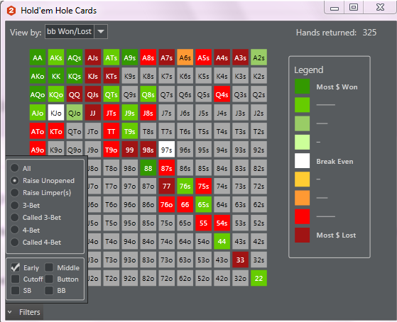Screen dimensions: 397x322
Task: Select the red 76o cell
Action: [x=167, y=204]
